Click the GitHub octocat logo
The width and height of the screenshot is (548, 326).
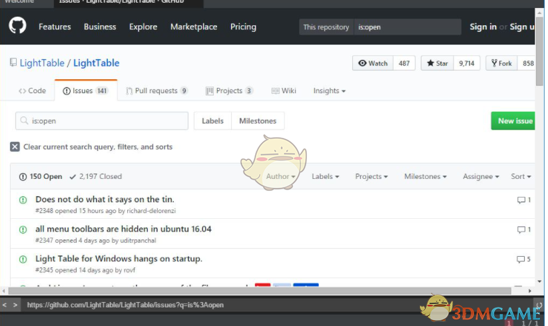coord(17,26)
